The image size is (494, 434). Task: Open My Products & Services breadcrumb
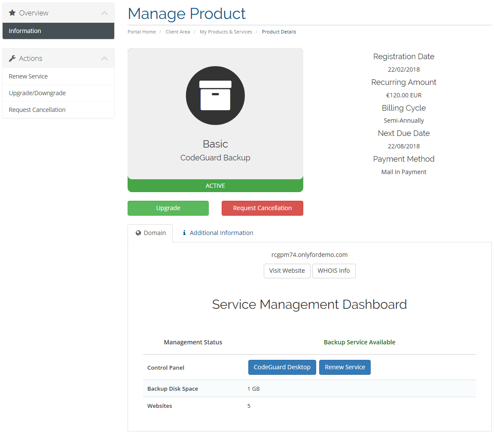coord(226,32)
